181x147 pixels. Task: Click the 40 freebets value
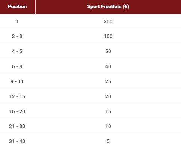[x=108, y=66]
